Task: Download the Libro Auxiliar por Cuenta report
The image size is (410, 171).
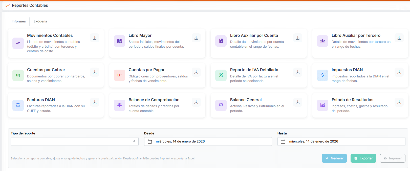Action: pos(298,38)
